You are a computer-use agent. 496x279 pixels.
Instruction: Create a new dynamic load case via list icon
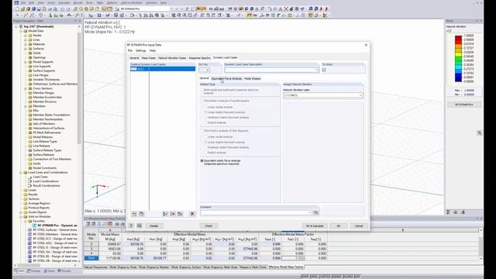point(134,214)
